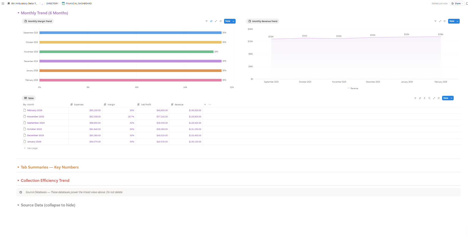Click the search icon in Table toolbar
Viewport: 468px width, 236px height.
point(429,98)
